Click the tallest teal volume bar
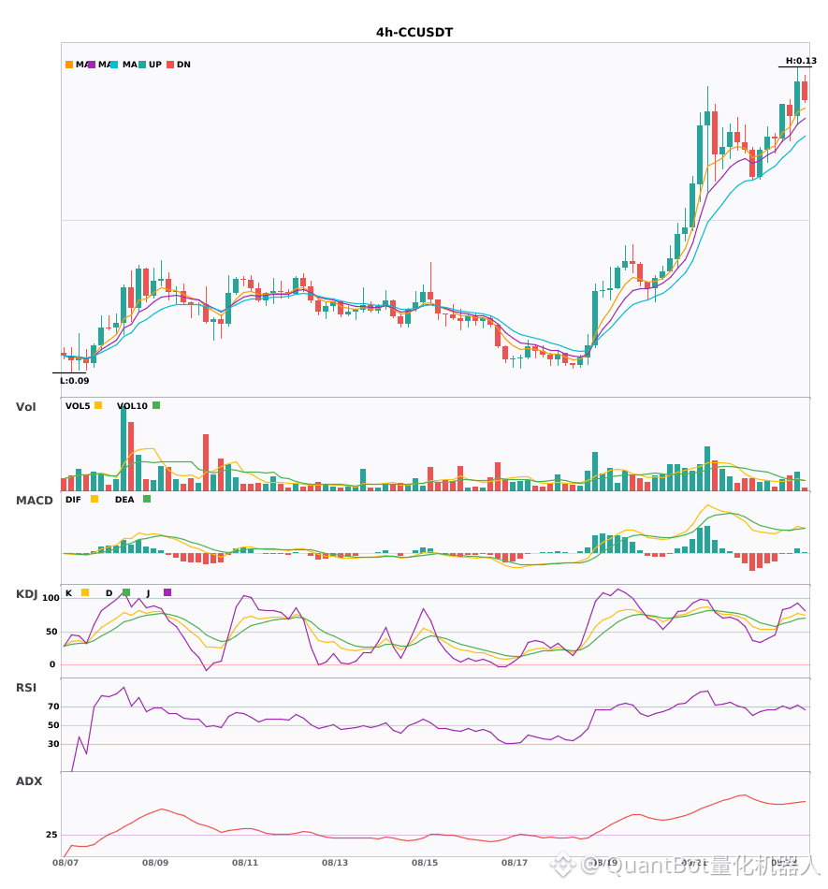This screenshot has height=889, width=828. coord(123,448)
